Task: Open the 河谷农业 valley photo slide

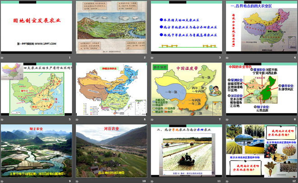Action: tap(111, 151)
